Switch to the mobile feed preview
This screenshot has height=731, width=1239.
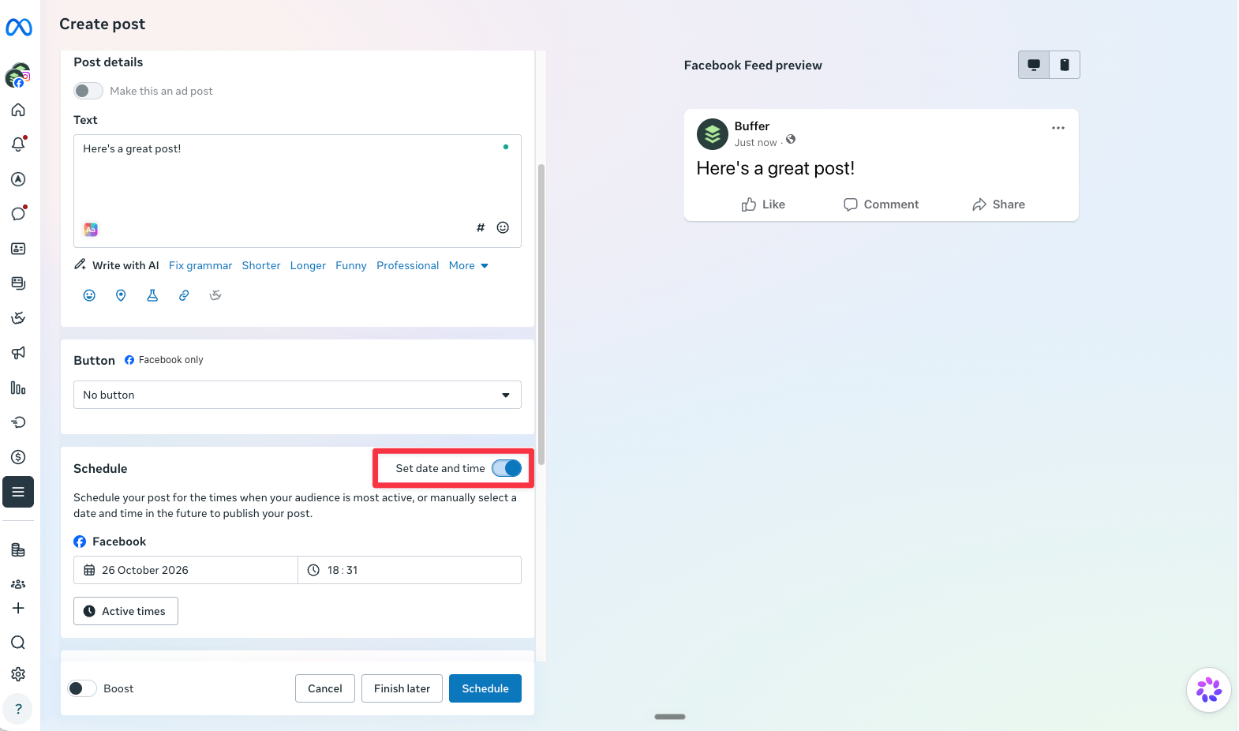[1065, 65]
